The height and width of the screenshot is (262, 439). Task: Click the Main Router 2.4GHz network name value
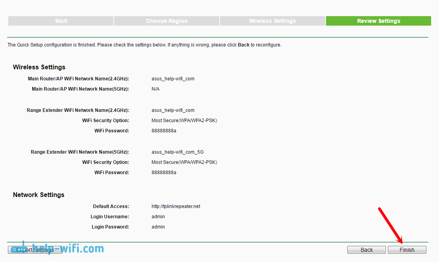pos(173,79)
